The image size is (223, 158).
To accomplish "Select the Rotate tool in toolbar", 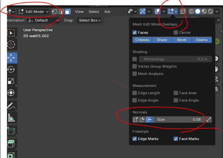I will [11, 69].
